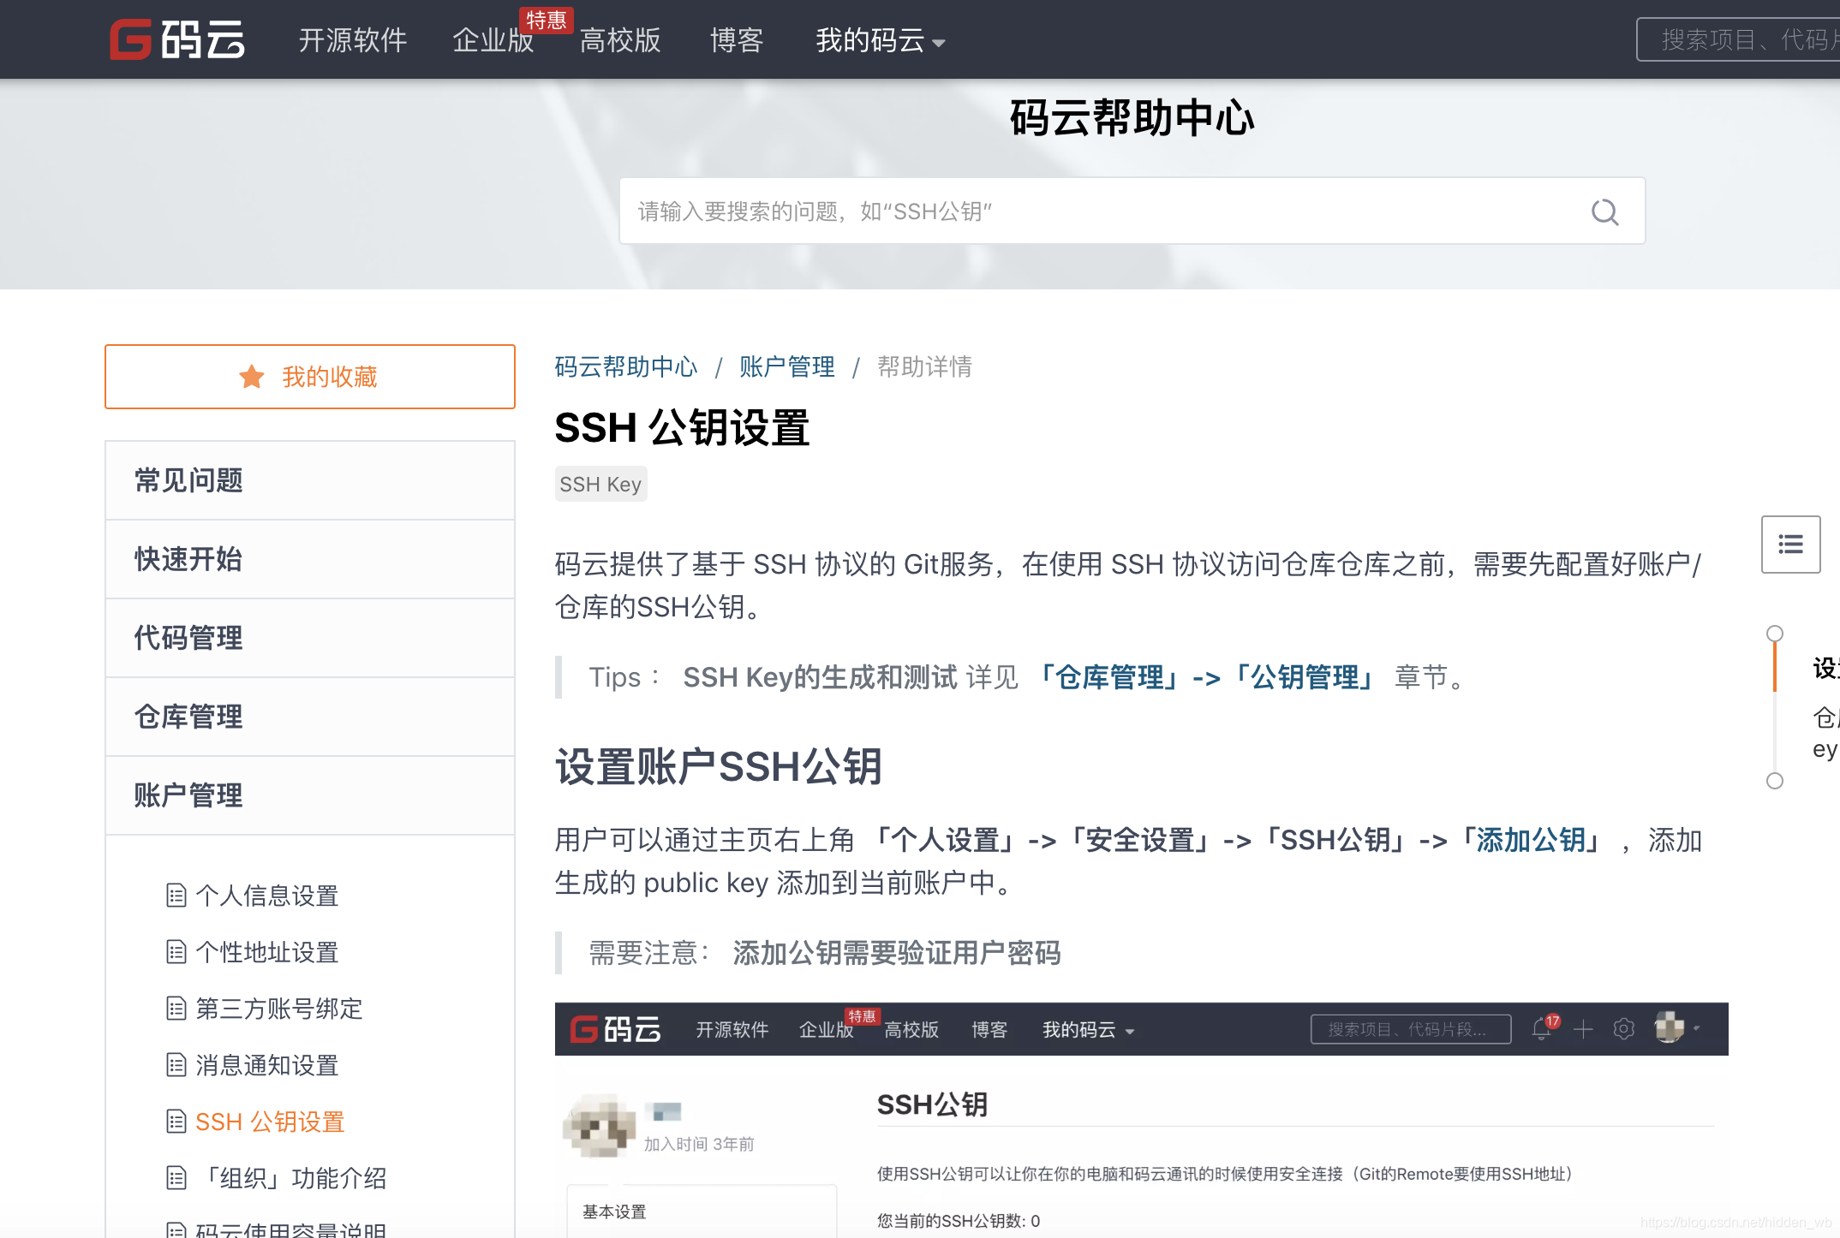The width and height of the screenshot is (1840, 1238).
Task: Go to 码云帮助中心 breadcrumb link
Action: pos(626,366)
